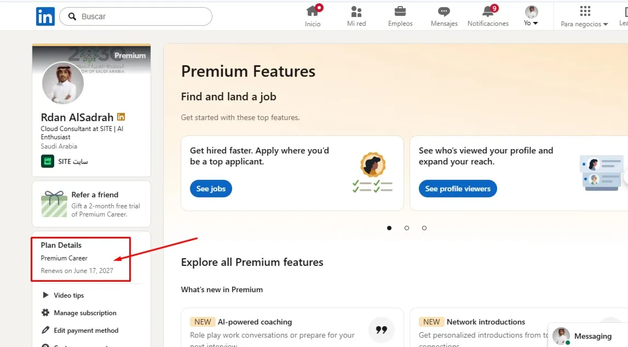Open the AI-powered coaching card title

click(255, 322)
